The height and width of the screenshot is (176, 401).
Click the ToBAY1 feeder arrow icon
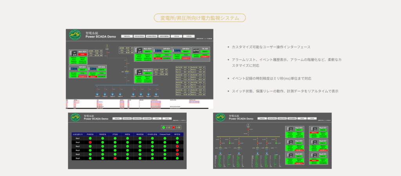97,94
